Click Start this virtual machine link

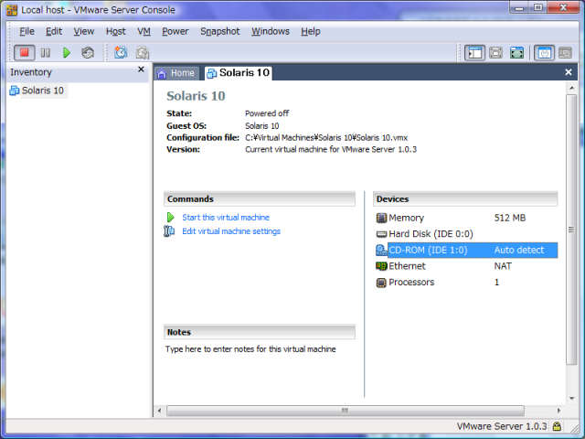(225, 218)
